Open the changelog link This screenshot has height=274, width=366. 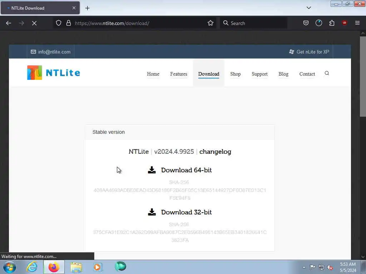coord(215,151)
